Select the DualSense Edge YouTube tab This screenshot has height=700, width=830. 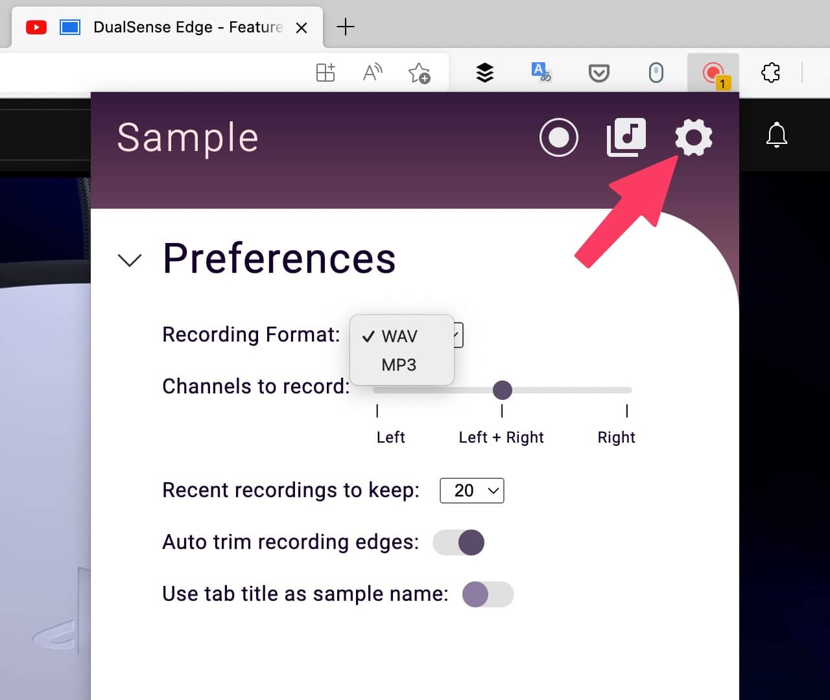(167, 28)
